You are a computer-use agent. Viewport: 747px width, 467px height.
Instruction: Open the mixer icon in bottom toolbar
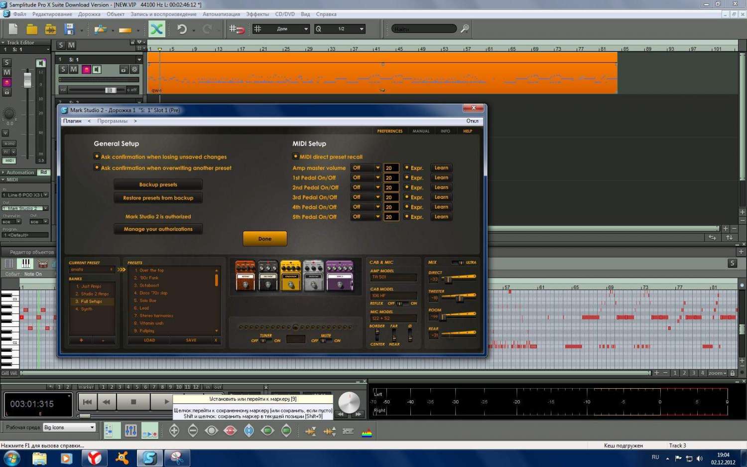point(130,431)
